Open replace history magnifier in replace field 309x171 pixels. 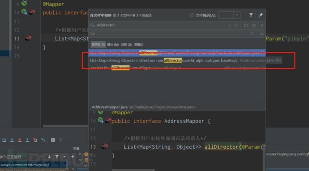coord(93,34)
